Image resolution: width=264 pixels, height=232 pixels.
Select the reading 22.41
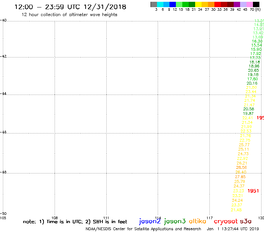248,118
